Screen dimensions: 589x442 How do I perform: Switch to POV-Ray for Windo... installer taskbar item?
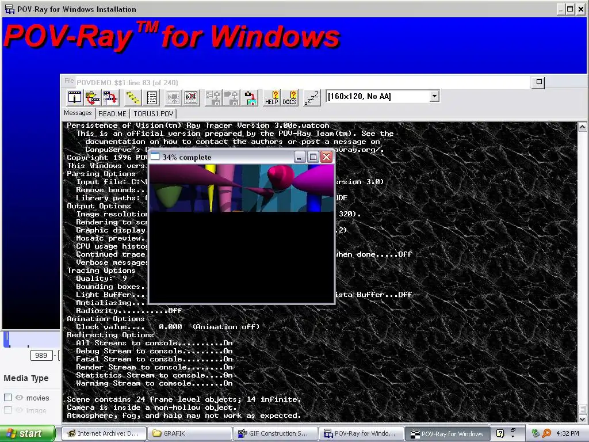pos(360,433)
